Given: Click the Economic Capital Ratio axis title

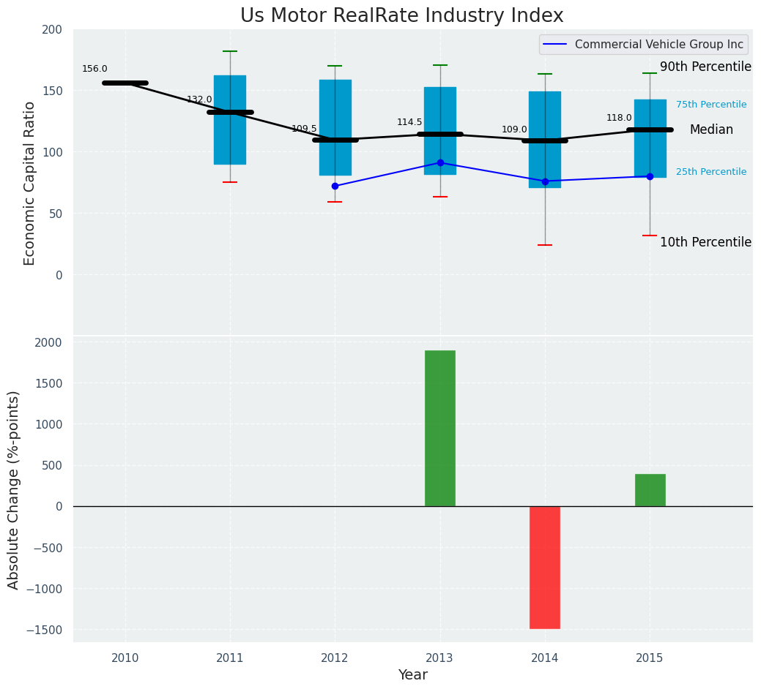Looking at the screenshot, I should pos(30,183).
